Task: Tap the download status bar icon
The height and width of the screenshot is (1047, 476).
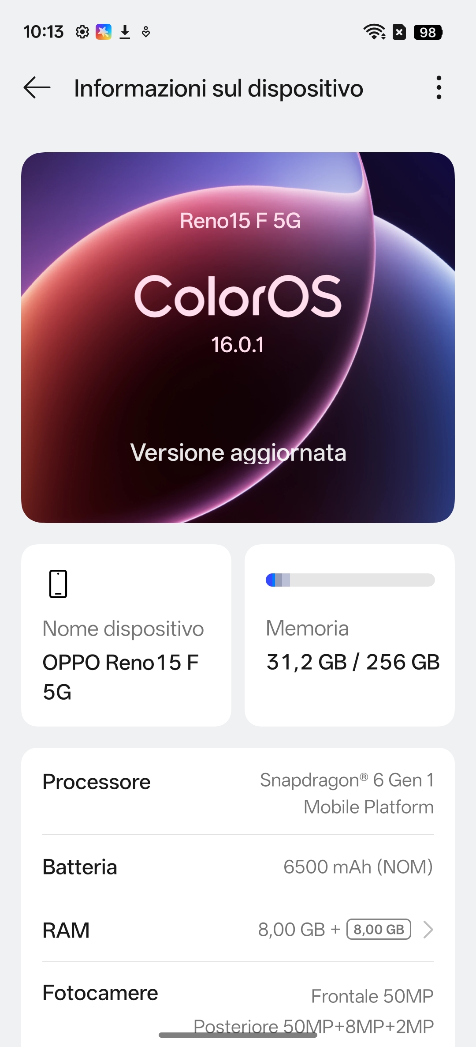Action: pyautogui.click(x=125, y=32)
